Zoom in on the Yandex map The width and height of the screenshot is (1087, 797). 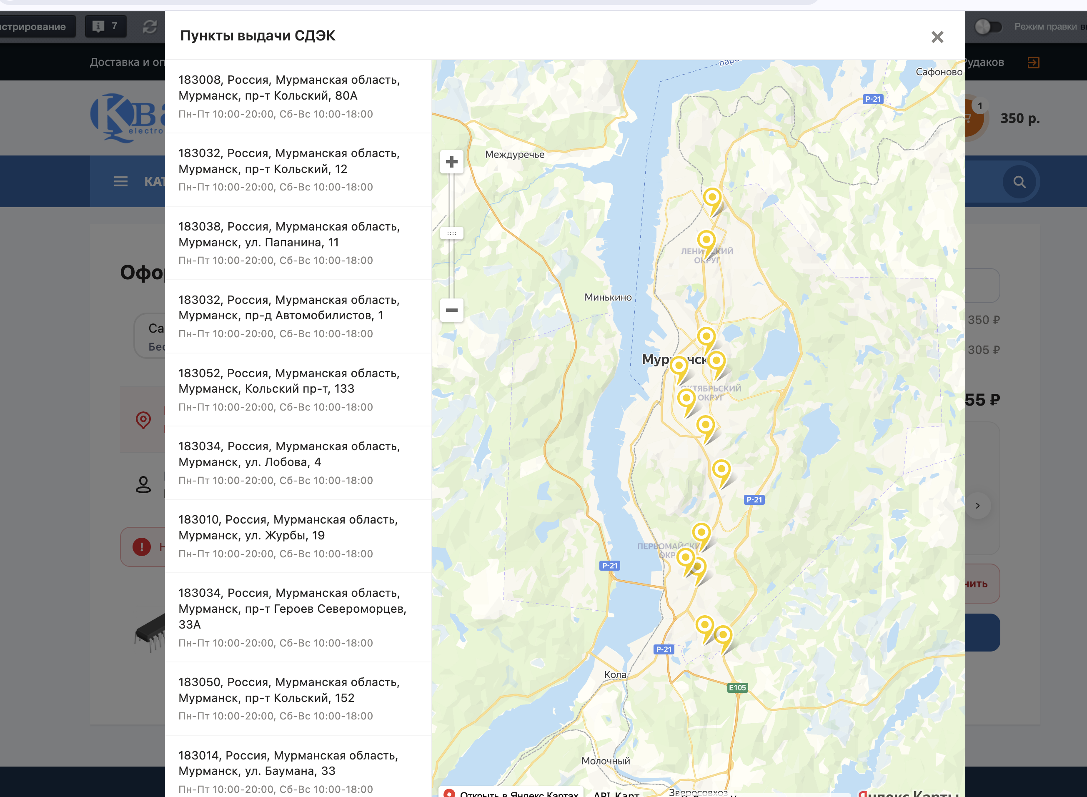coord(451,162)
